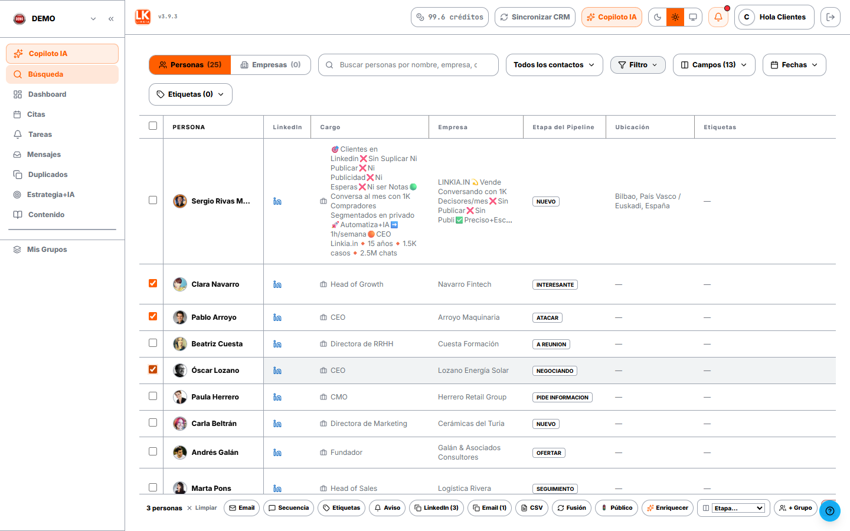This screenshot has width=850, height=531.
Task: Switch to dark mode moon icon
Action: coord(658,17)
